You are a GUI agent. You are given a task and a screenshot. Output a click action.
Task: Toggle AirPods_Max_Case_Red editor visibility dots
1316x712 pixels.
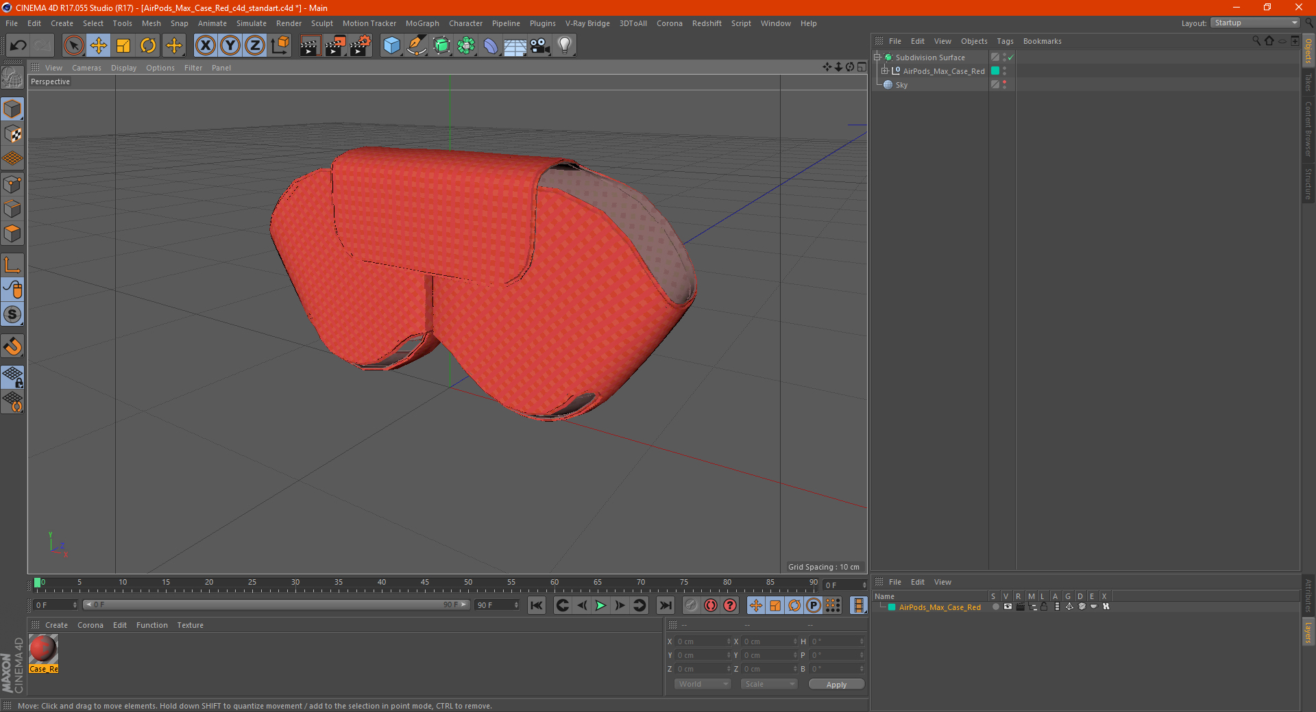[1004, 71]
